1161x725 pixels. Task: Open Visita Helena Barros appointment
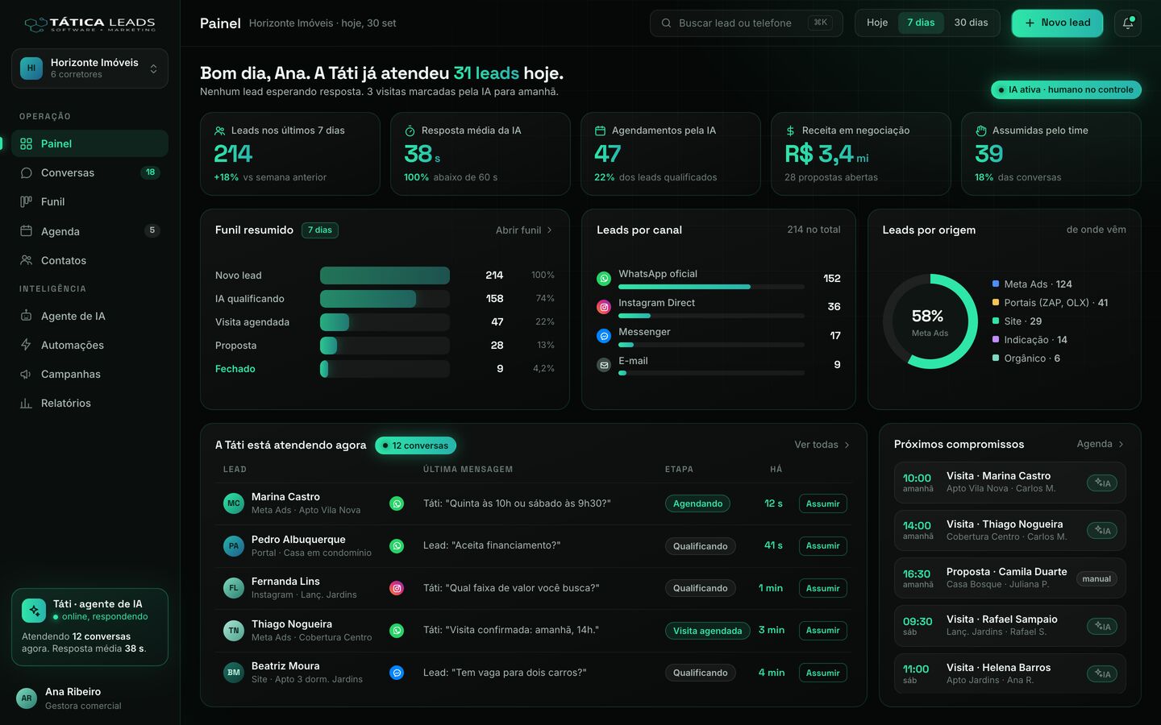click(x=1009, y=673)
